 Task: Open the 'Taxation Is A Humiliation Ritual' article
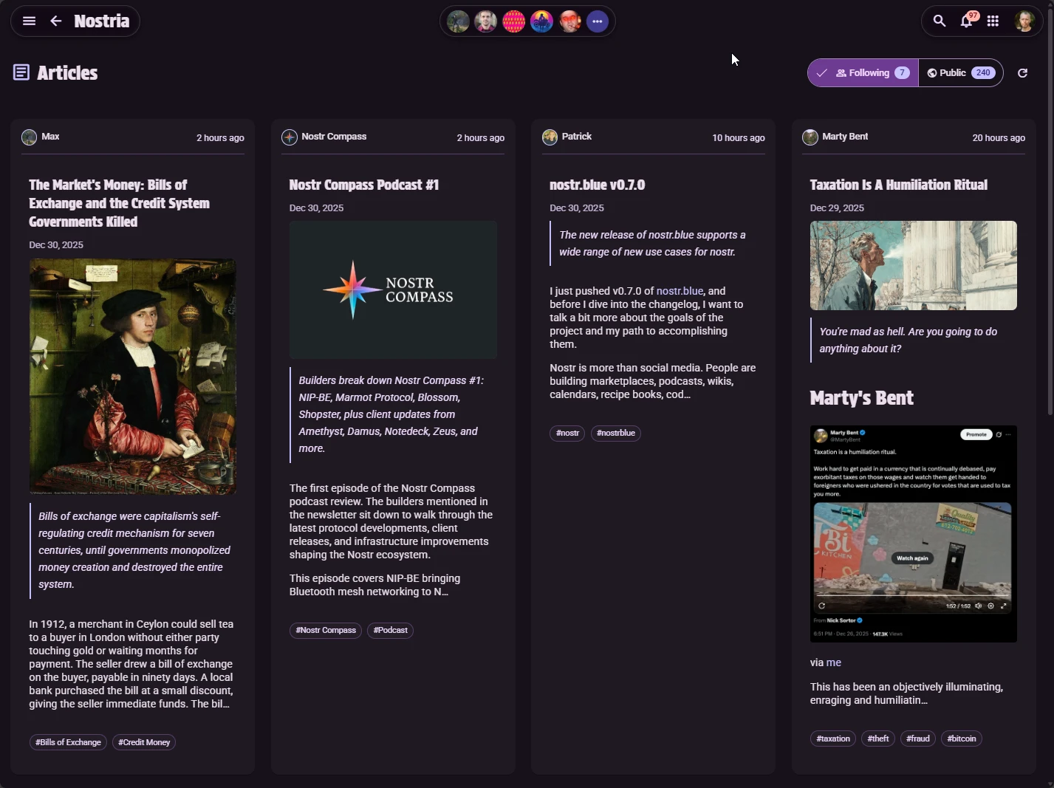(x=898, y=185)
